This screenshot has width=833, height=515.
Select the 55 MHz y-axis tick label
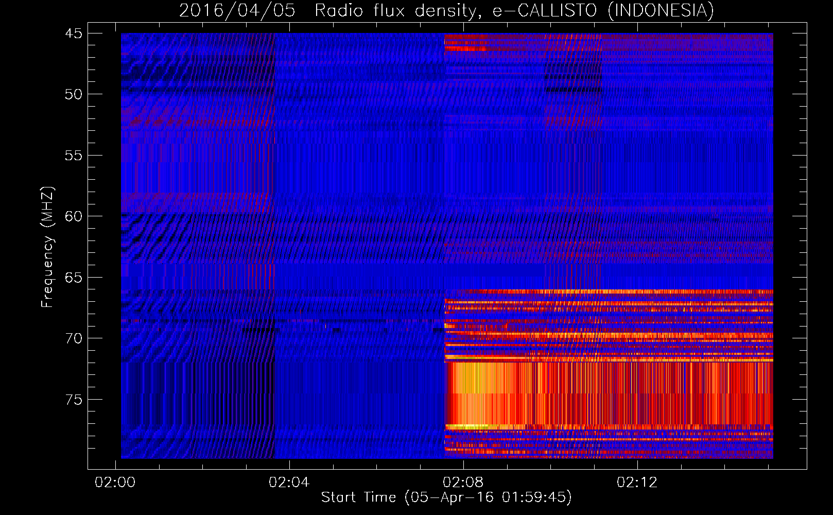point(73,156)
